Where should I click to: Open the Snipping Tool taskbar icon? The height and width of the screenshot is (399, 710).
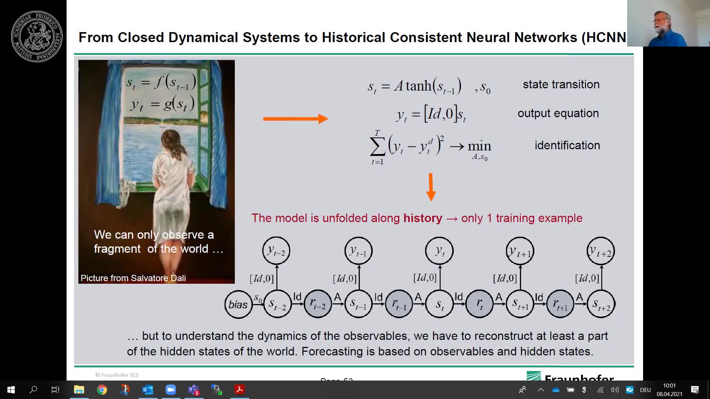pos(125,390)
